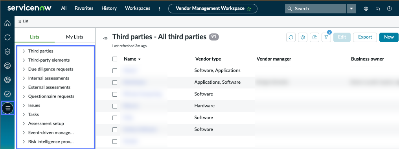399x149 pixels.
Task: Check the Software, Applications row checkbox
Action: pyautogui.click(x=115, y=70)
